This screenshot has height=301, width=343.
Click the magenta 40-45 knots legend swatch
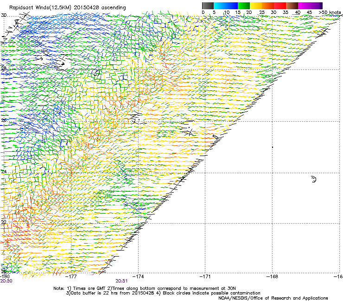(304, 6)
